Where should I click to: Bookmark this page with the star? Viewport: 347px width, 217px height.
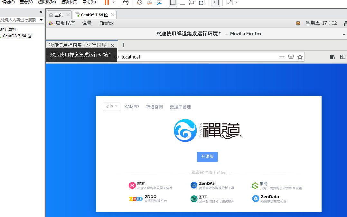tap(300, 57)
